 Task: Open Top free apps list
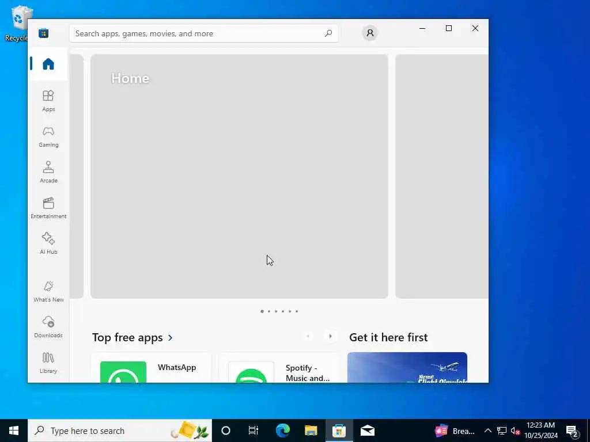pyautogui.click(x=132, y=337)
